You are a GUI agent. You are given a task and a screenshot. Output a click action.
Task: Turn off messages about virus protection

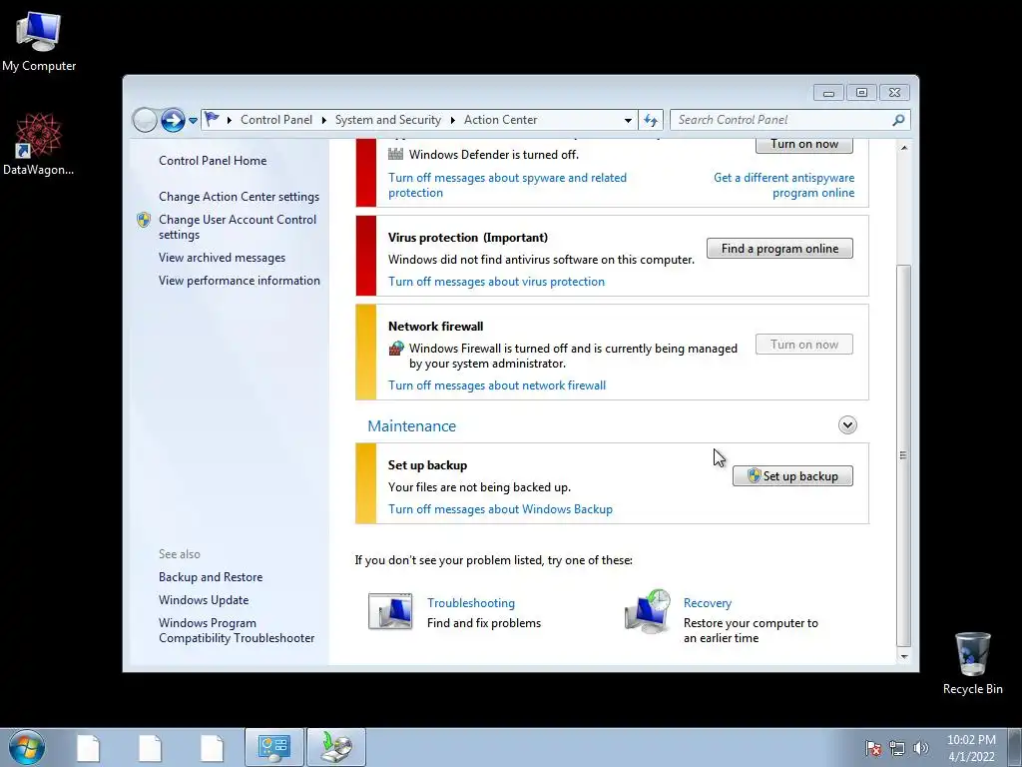[x=497, y=282]
